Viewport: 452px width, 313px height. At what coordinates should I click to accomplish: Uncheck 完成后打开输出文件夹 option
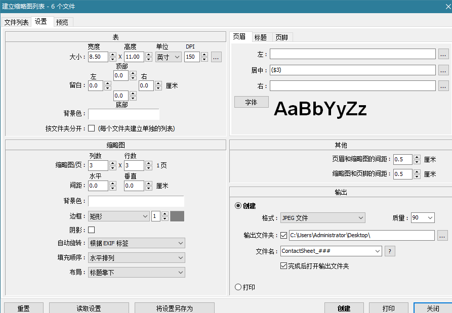(283, 266)
